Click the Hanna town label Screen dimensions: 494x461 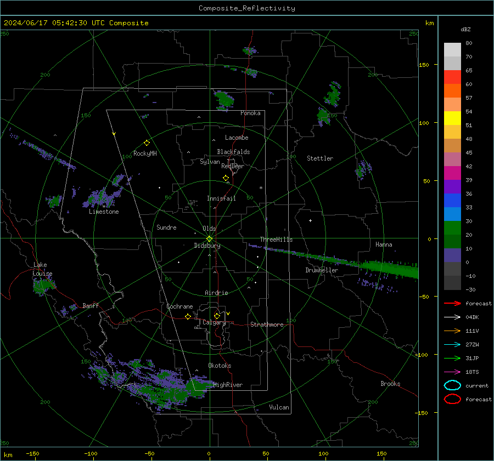384,244
